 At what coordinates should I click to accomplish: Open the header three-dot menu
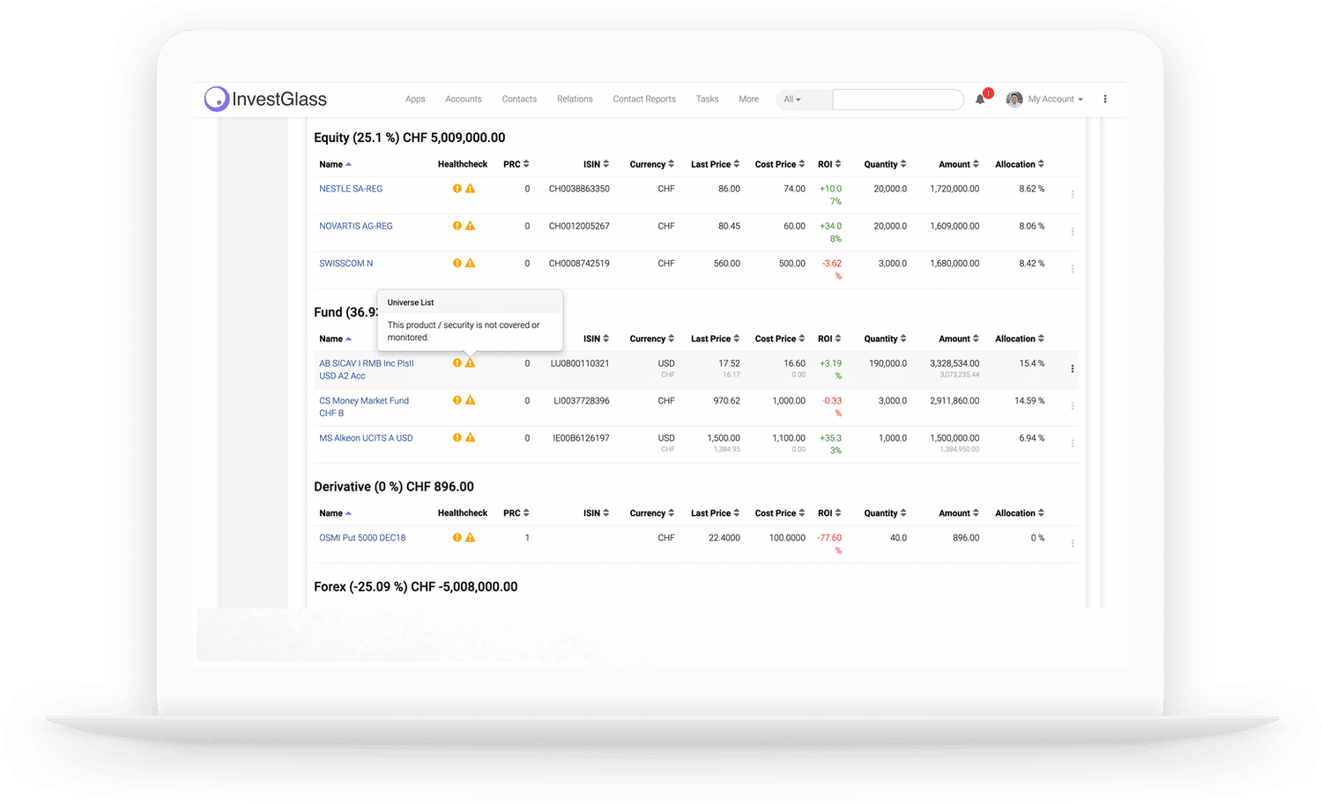click(x=1104, y=99)
